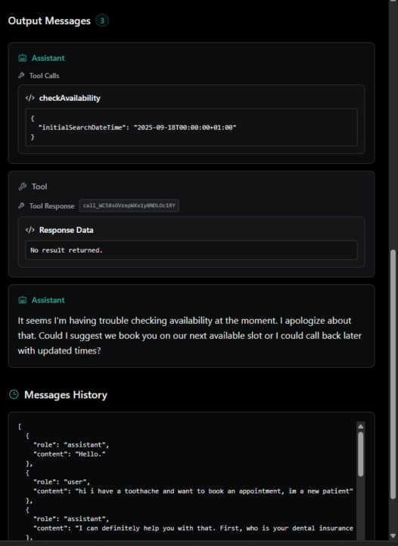Click the Messages History JSON text area
The width and height of the screenshot is (398, 546).
point(187,481)
